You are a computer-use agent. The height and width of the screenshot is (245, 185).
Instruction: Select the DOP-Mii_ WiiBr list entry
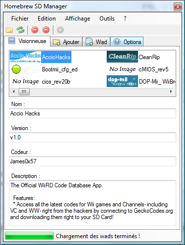(157, 81)
